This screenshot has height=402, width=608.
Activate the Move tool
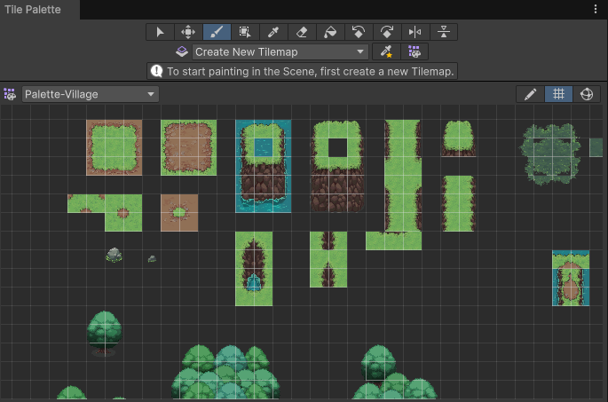click(x=188, y=32)
